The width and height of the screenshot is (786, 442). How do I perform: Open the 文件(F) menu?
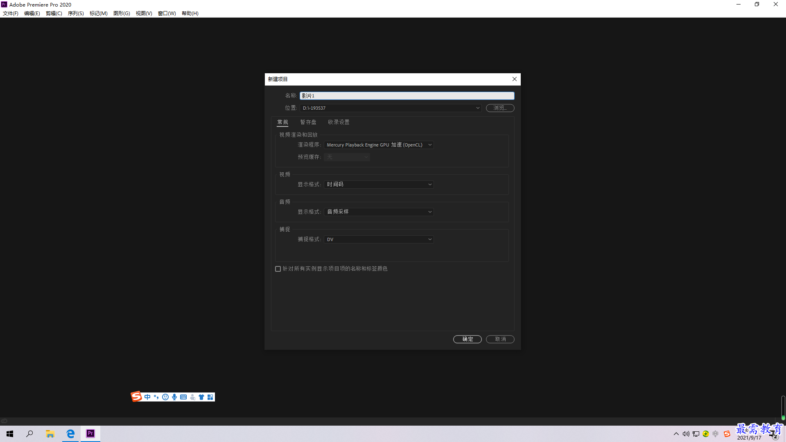11,14
